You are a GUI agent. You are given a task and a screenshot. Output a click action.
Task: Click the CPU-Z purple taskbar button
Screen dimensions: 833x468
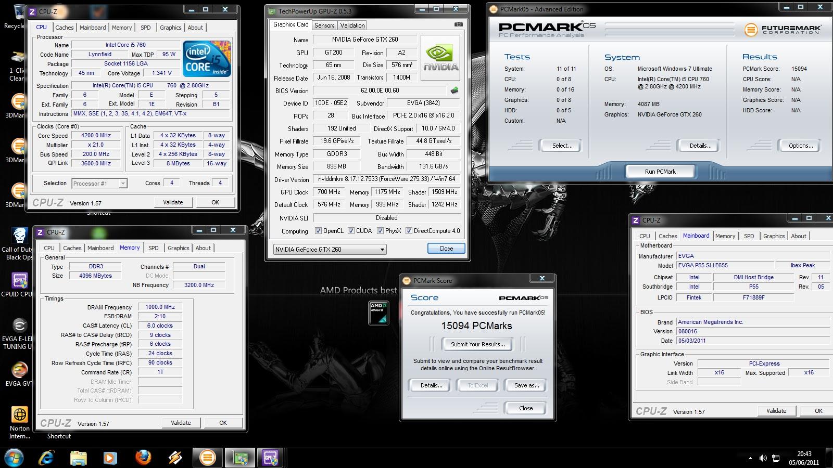[270, 458]
